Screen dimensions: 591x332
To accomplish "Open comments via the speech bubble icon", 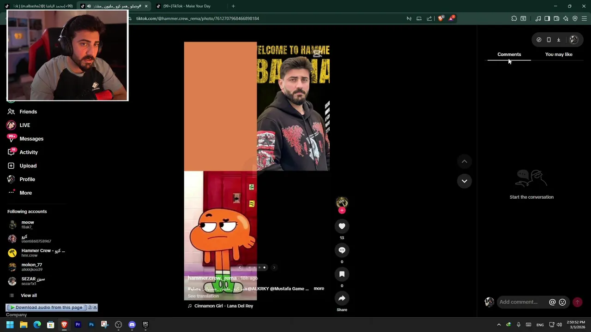I will click(x=342, y=250).
